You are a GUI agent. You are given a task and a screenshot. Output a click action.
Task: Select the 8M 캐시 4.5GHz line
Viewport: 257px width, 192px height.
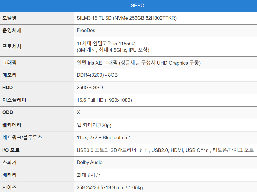(x=113, y=50)
